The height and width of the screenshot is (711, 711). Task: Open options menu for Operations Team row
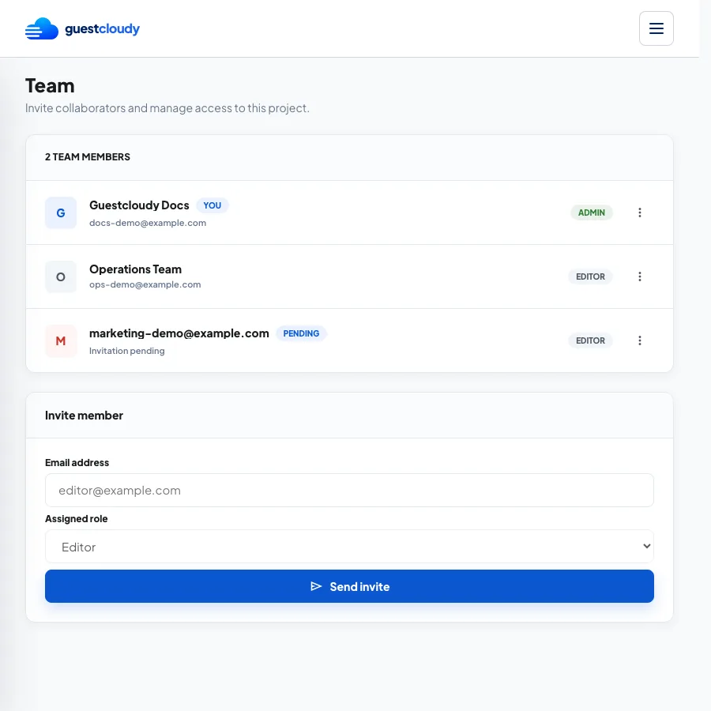pyautogui.click(x=639, y=276)
